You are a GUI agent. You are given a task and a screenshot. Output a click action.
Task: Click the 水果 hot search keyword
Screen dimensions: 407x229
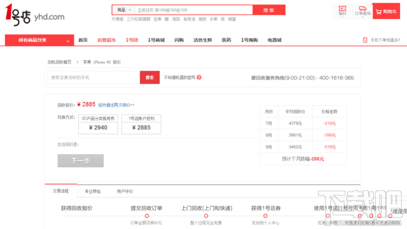point(214,19)
